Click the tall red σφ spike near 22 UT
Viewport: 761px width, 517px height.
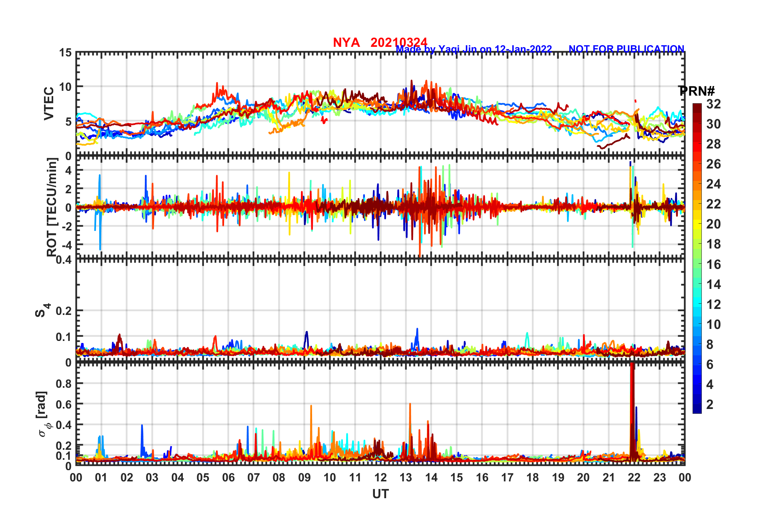tap(632, 412)
